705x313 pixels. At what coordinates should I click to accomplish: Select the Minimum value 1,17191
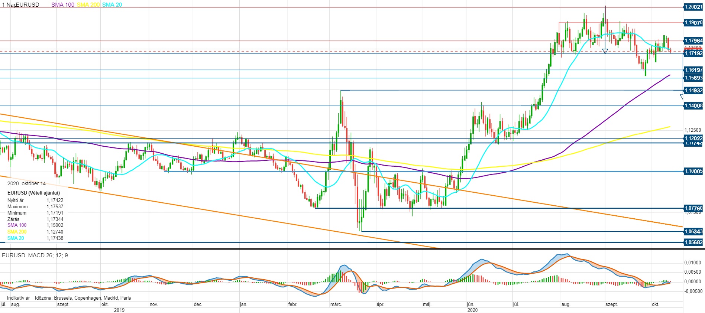tap(55, 213)
